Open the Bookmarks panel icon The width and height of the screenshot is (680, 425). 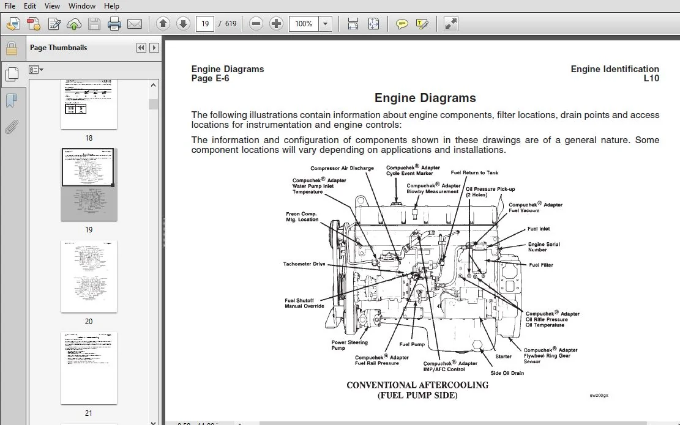click(x=12, y=100)
